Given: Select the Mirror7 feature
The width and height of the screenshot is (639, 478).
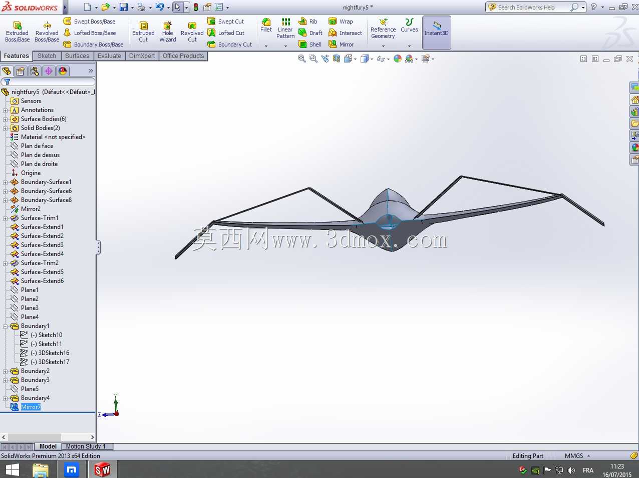Looking at the screenshot, I should click(31, 407).
